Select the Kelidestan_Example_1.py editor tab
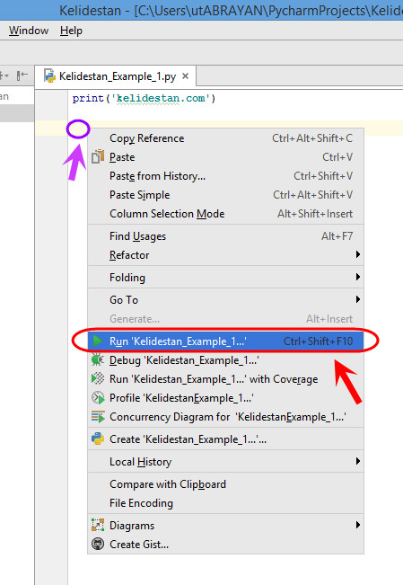Screen dimensions: 403x585 point(115,76)
